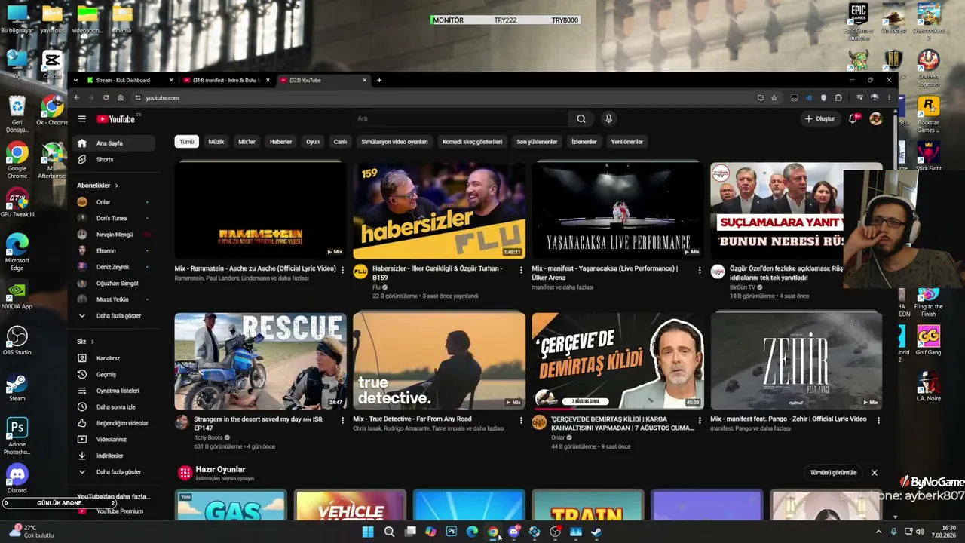Play the ZEHİR lyric video thumbnail

tap(796, 361)
